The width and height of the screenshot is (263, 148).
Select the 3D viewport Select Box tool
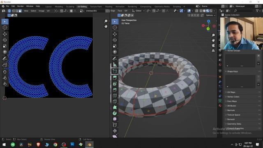(x=115, y=22)
